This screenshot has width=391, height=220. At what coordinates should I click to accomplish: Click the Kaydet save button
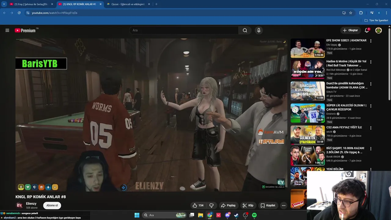click(268, 205)
